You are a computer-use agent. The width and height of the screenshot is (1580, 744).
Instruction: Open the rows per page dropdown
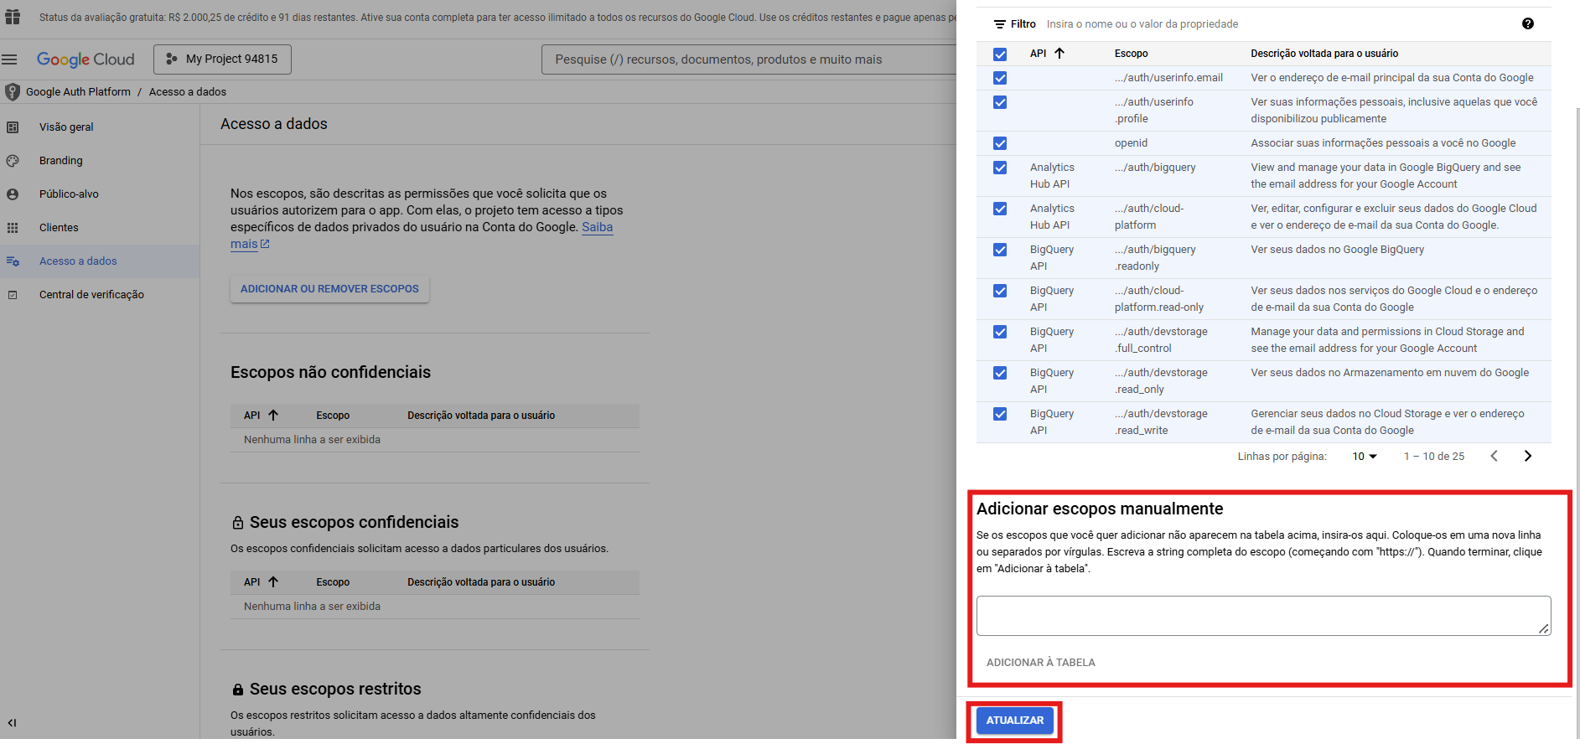point(1364,457)
